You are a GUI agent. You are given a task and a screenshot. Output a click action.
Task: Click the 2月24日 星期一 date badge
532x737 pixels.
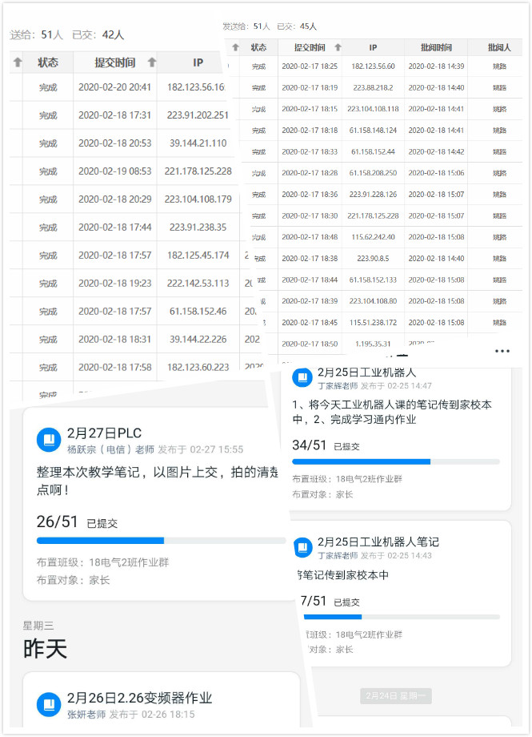(x=395, y=696)
